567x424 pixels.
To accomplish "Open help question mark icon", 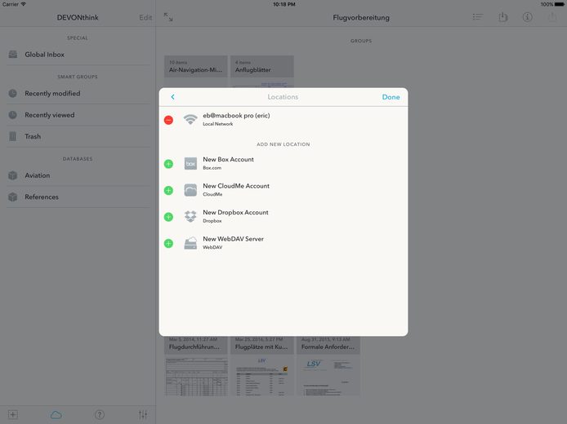I will click(x=100, y=414).
